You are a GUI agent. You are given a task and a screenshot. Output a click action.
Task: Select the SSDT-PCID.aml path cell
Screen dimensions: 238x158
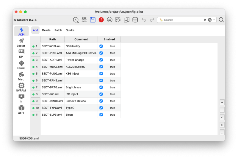click(53, 53)
